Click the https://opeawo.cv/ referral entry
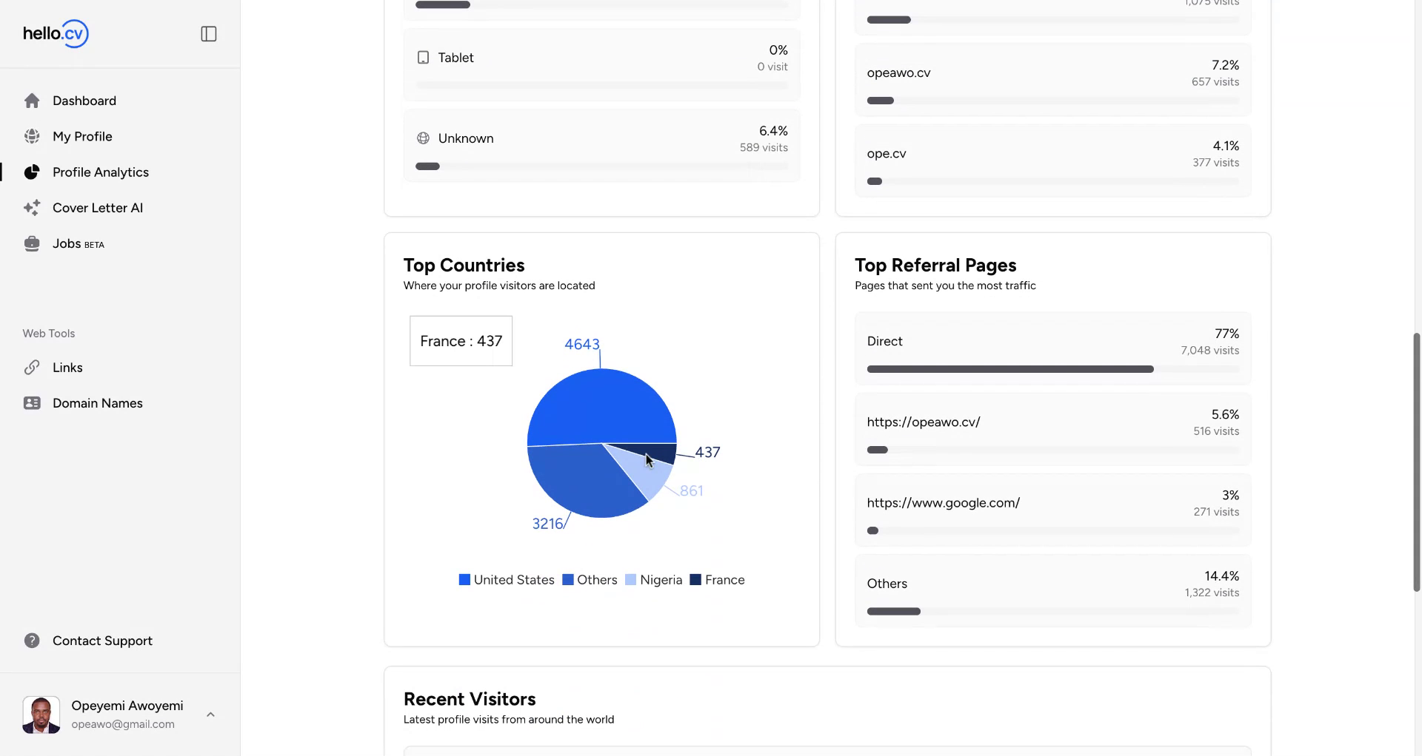1422x756 pixels. [924, 422]
